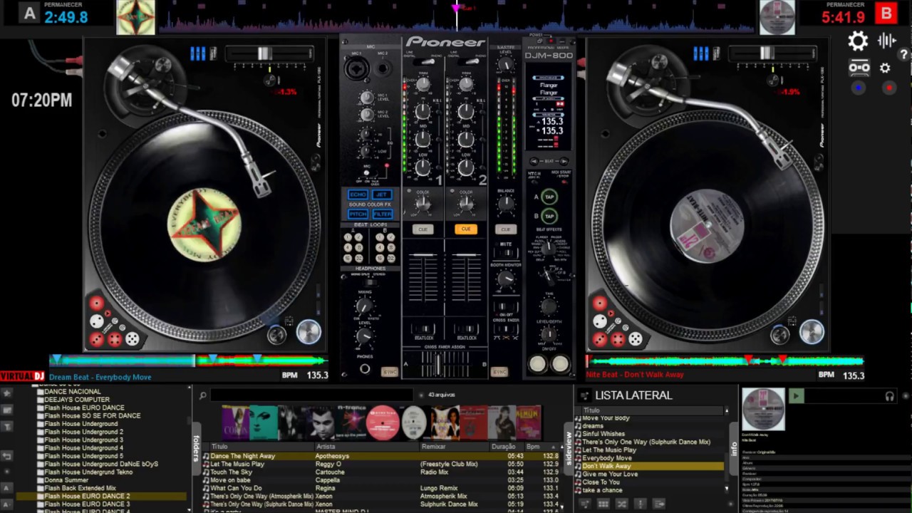Click the back arrow icon in the browser sidebar
Image resolution: width=912 pixels, height=513 pixels.
tap(6, 456)
